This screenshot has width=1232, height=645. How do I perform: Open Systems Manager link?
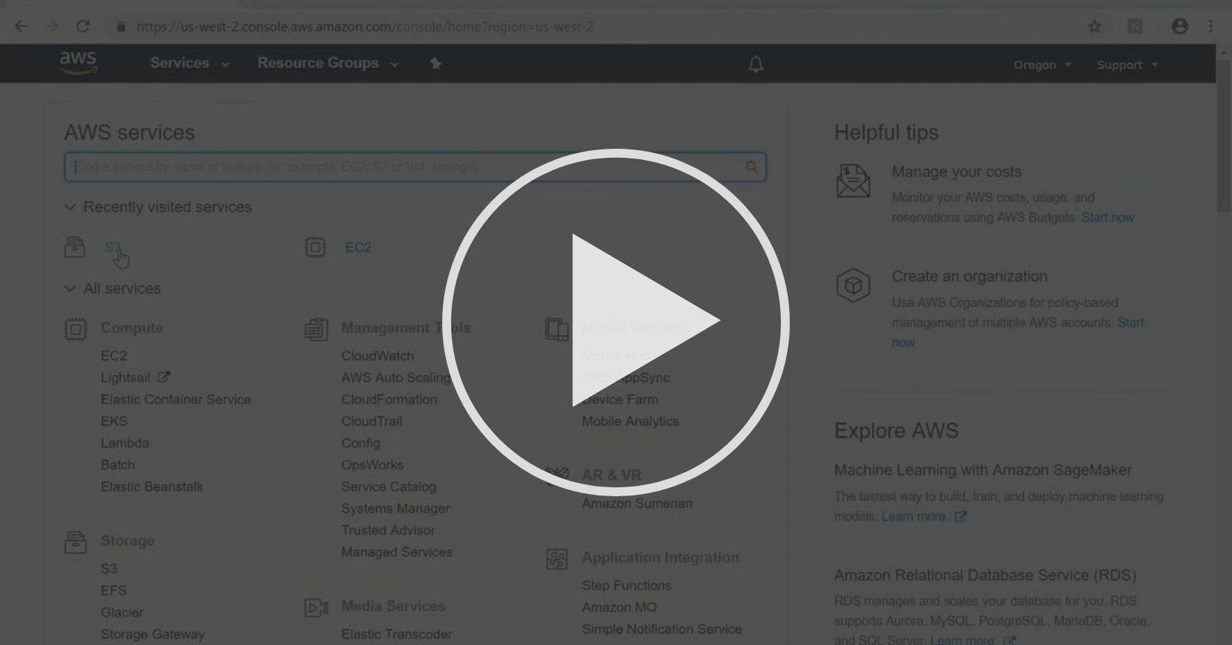pyautogui.click(x=396, y=509)
